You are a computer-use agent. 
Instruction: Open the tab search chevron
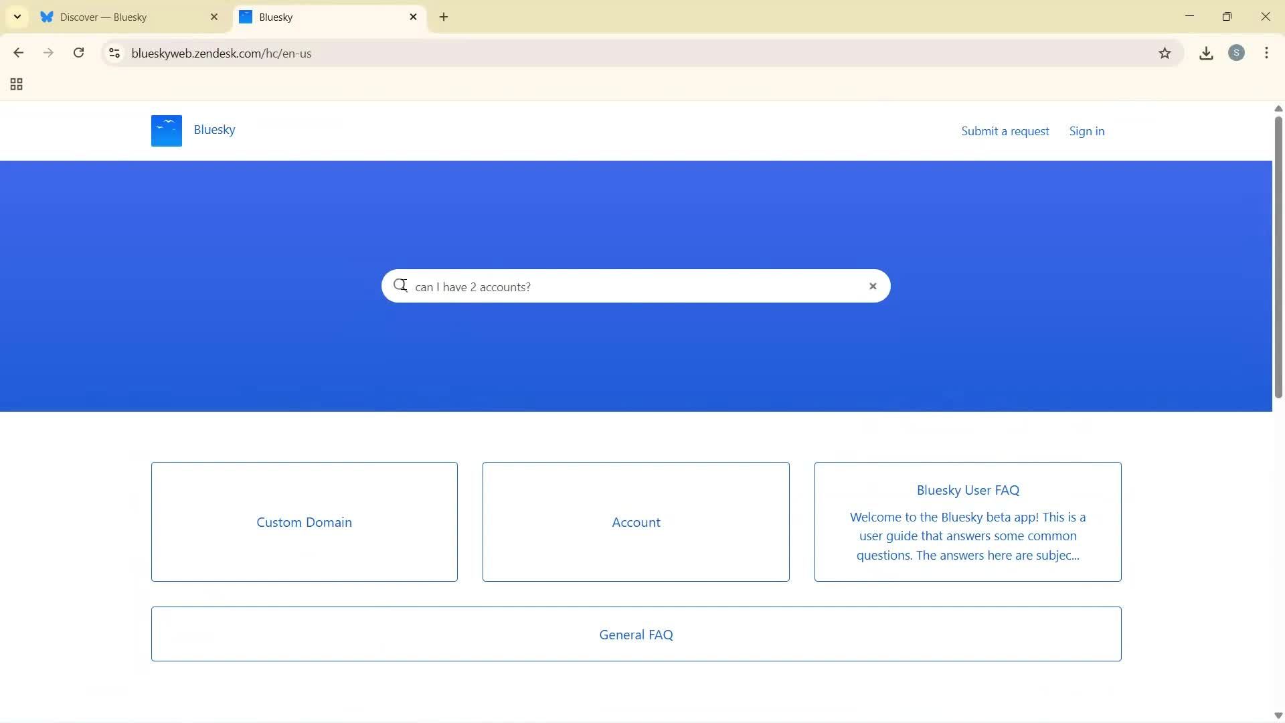(x=17, y=17)
